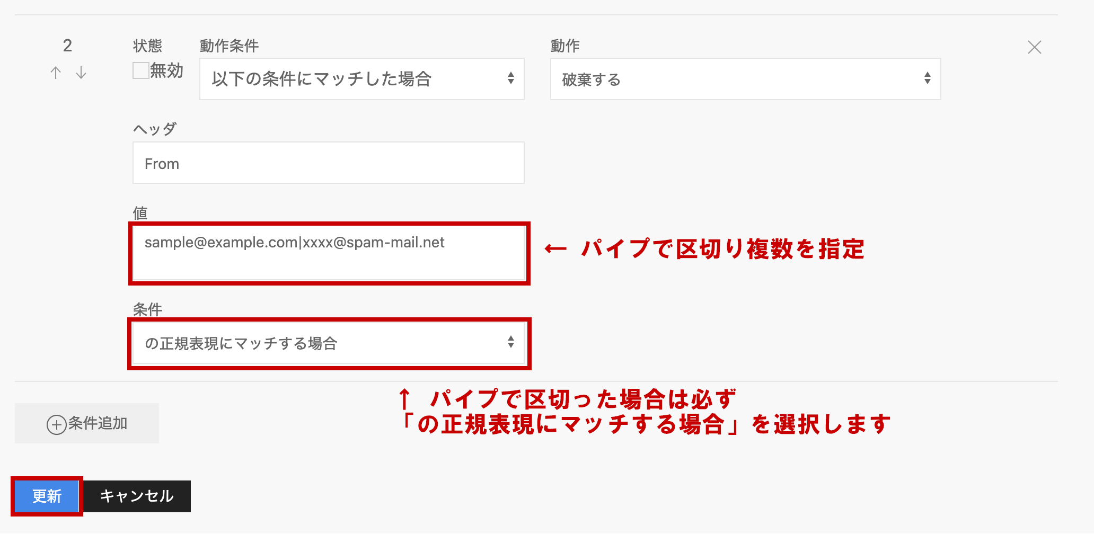Image resolution: width=1094 pixels, height=552 pixels.
Task: Move rule 2 down with the down arrow
Action: pos(81,73)
